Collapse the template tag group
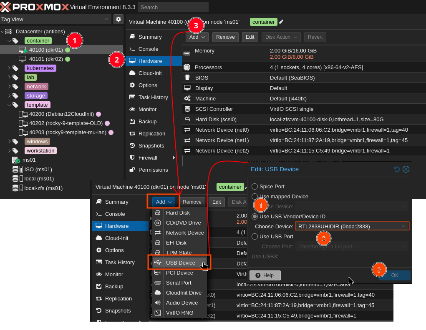The image size is (426, 330). click(9, 105)
